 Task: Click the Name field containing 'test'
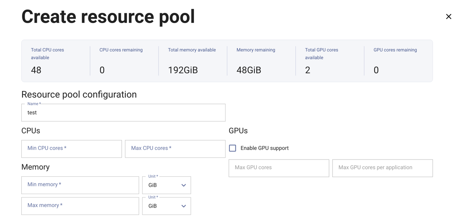tap(123, 113)
